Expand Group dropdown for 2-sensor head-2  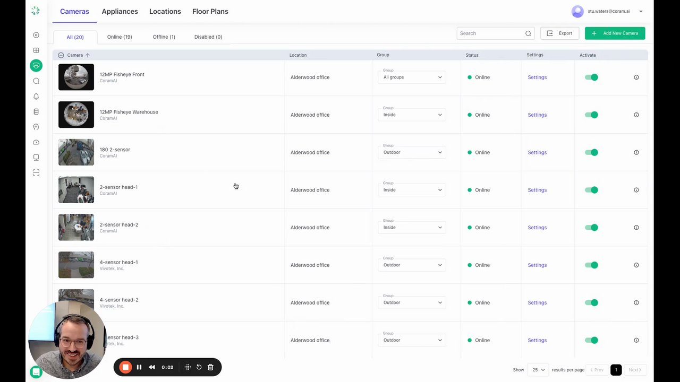tap(412, 228)
